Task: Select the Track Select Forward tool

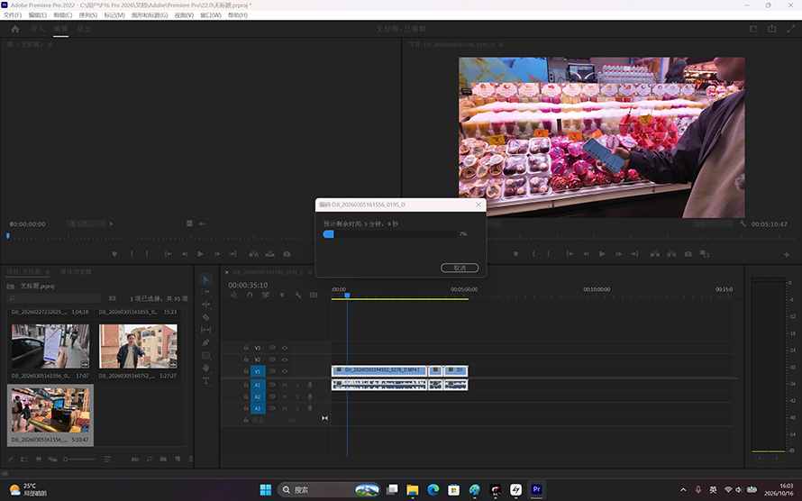Action: 205,291
